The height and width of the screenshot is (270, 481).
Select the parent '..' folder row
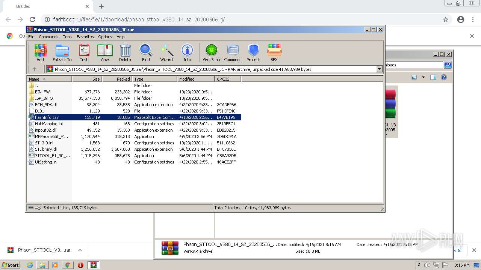click(134, 85)
